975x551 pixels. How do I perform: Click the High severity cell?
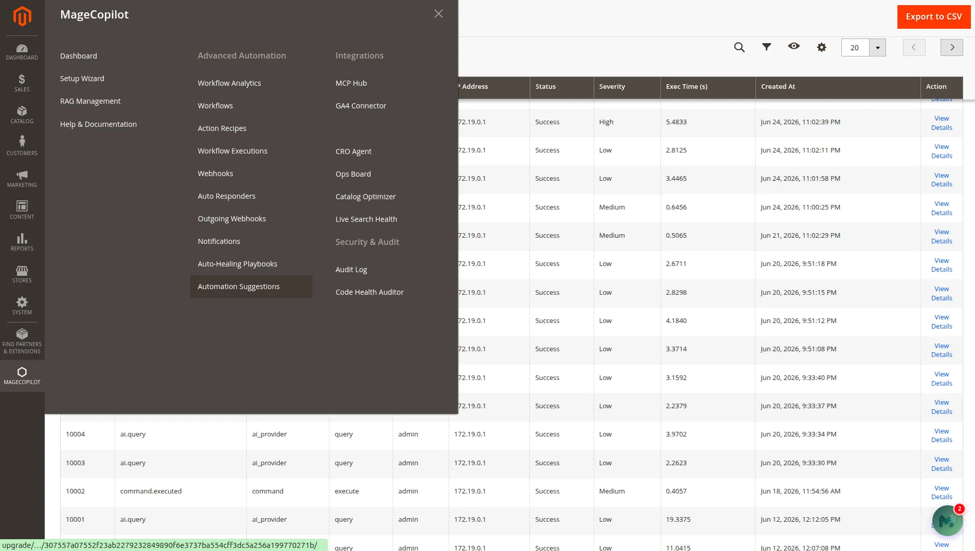point(627,122)
